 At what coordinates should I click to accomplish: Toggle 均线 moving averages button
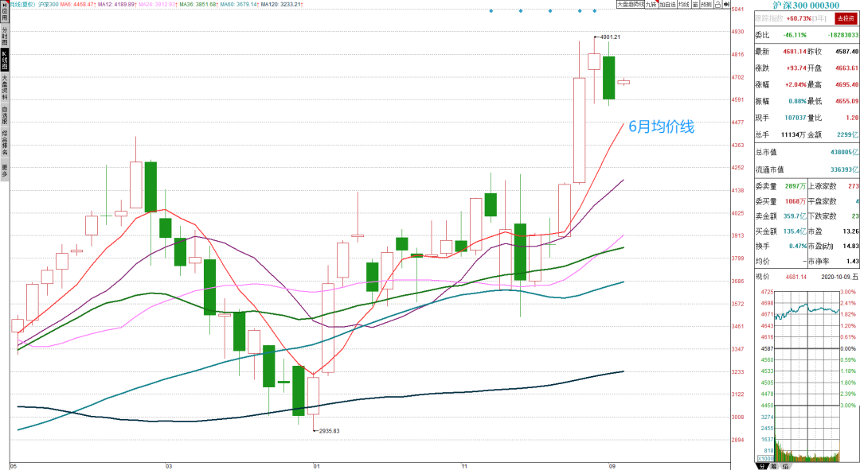[683, 5]
